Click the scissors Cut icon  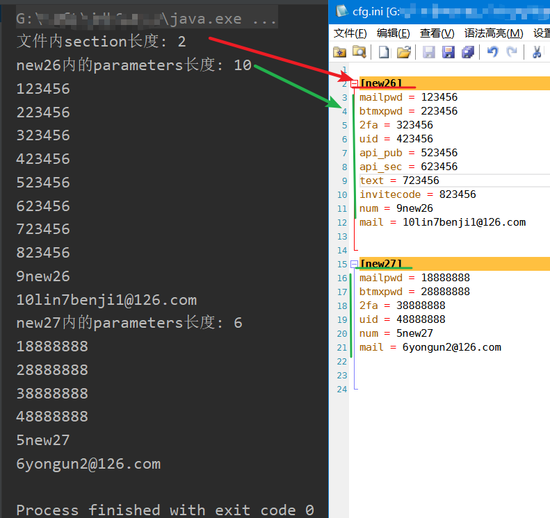coord(536,52)
